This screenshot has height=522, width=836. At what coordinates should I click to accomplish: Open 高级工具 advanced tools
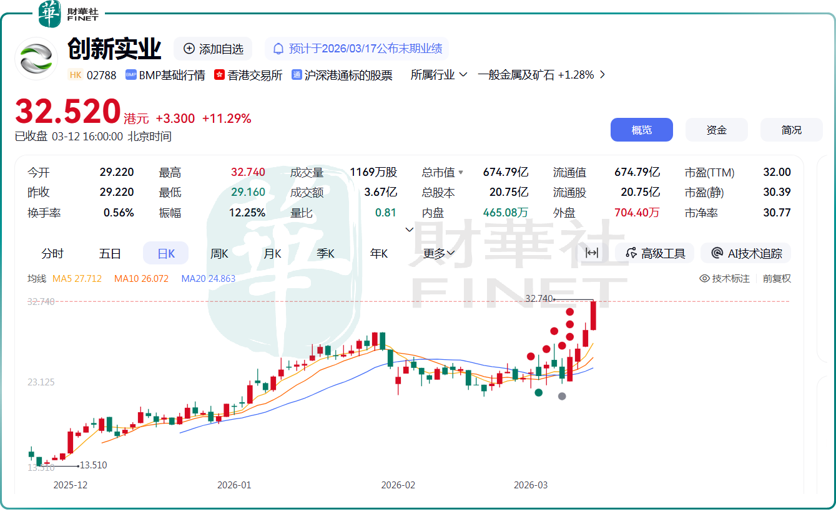(655, 253)
